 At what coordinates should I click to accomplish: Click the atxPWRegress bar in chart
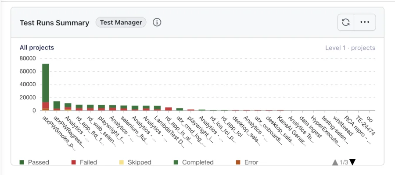point(57,106)
